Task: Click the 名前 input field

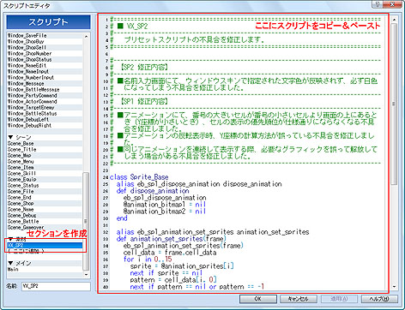Action: [x=56, y=286]
